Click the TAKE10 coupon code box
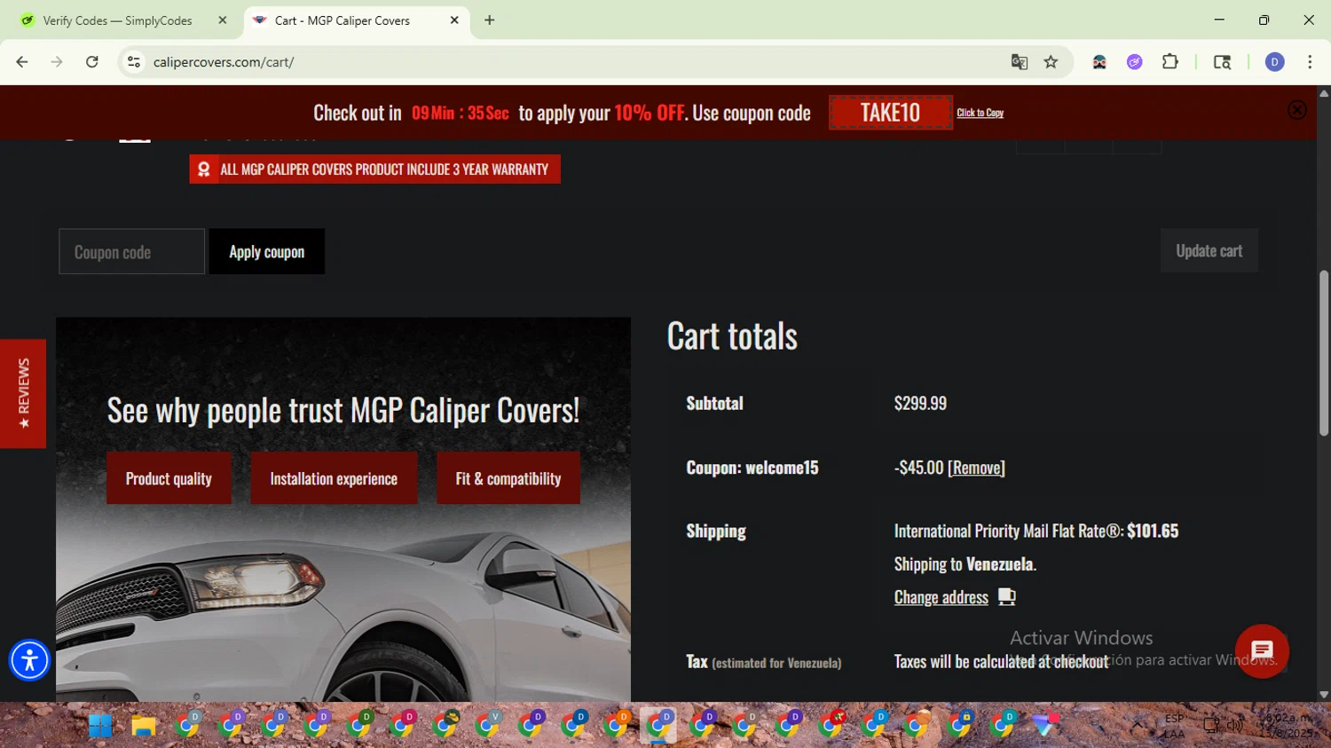Screen dimensions: 1331x748 [x=891, y=113]
